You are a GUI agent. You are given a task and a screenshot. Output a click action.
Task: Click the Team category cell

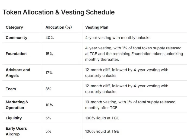pos(11,89)
